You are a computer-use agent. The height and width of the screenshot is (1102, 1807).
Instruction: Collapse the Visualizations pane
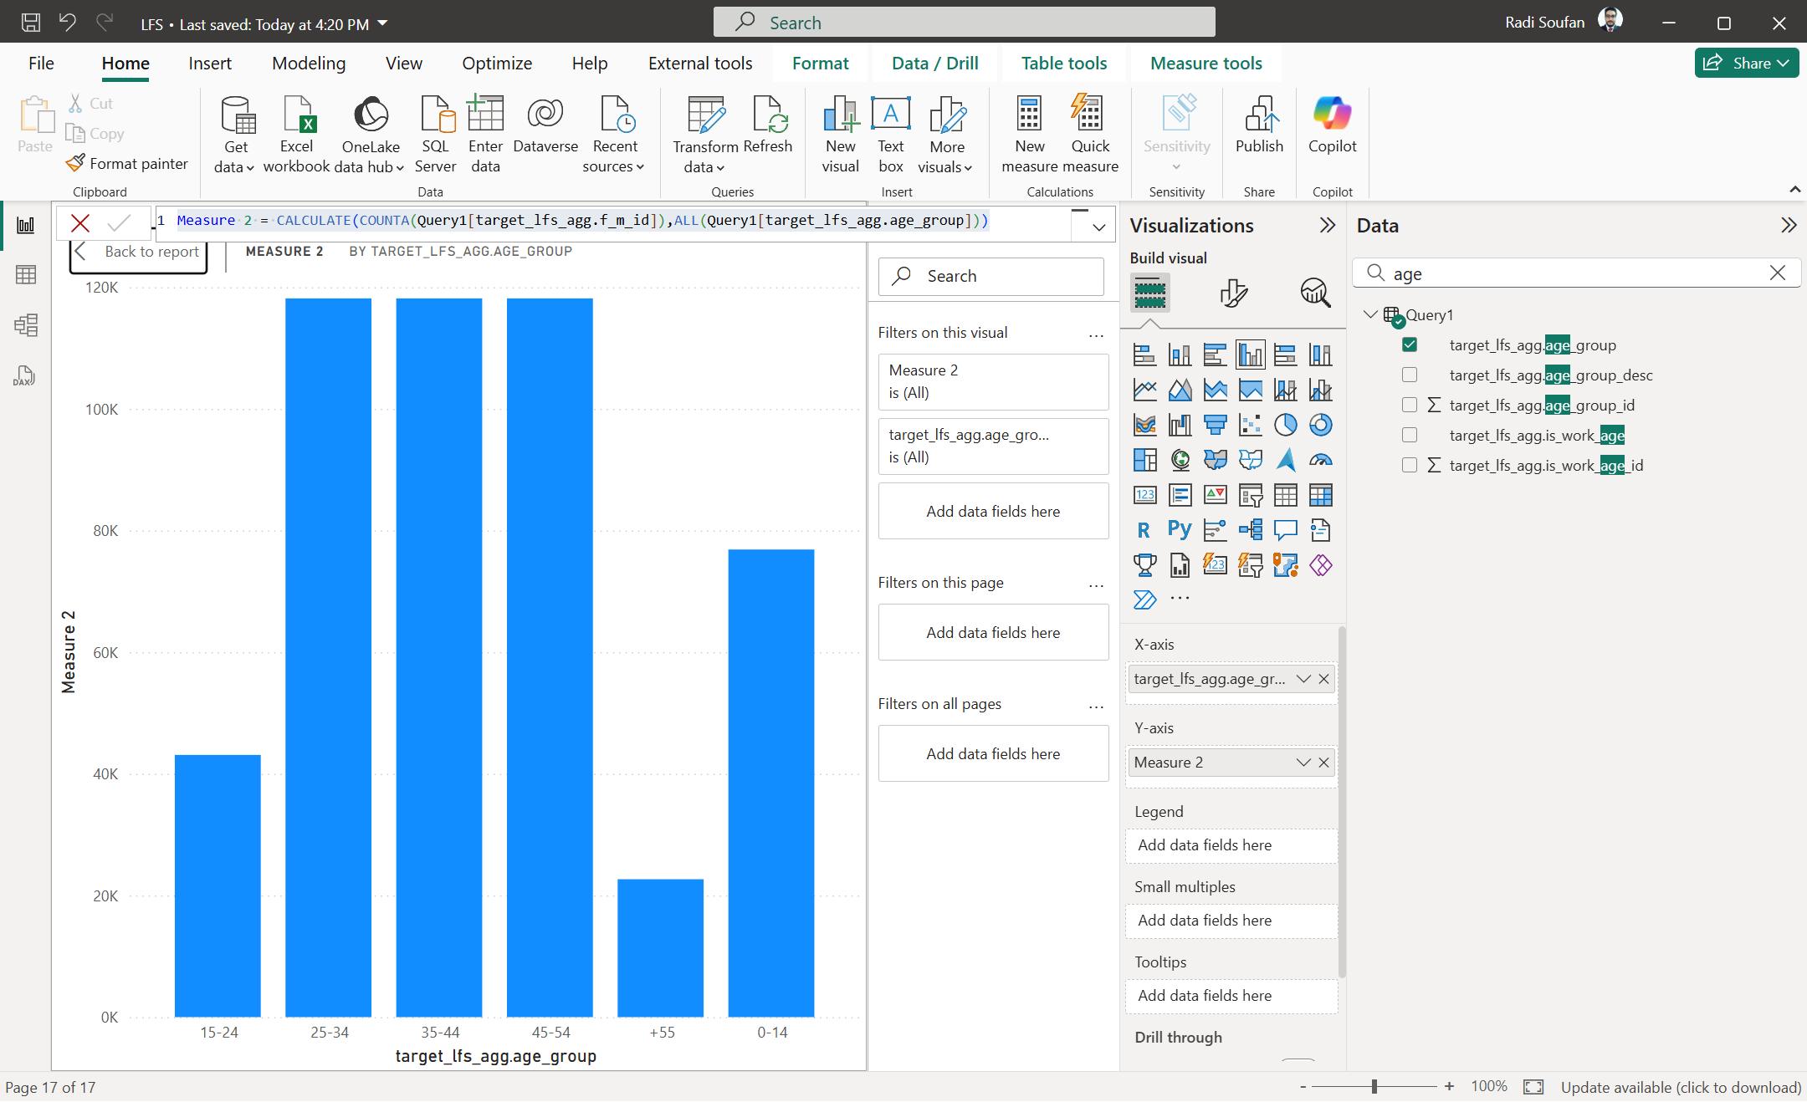click(x=1327, y=225)
